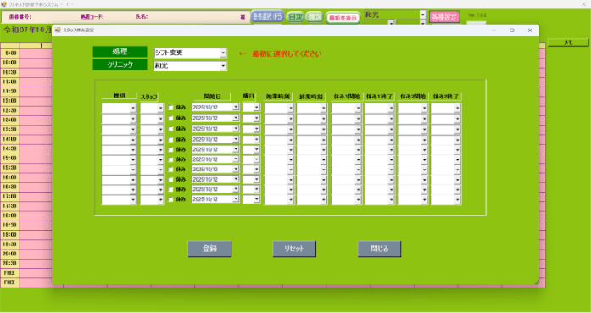Check the 休み checkbox in the tenth row
Screen dimensions: 591x313
tap(170, 199)
